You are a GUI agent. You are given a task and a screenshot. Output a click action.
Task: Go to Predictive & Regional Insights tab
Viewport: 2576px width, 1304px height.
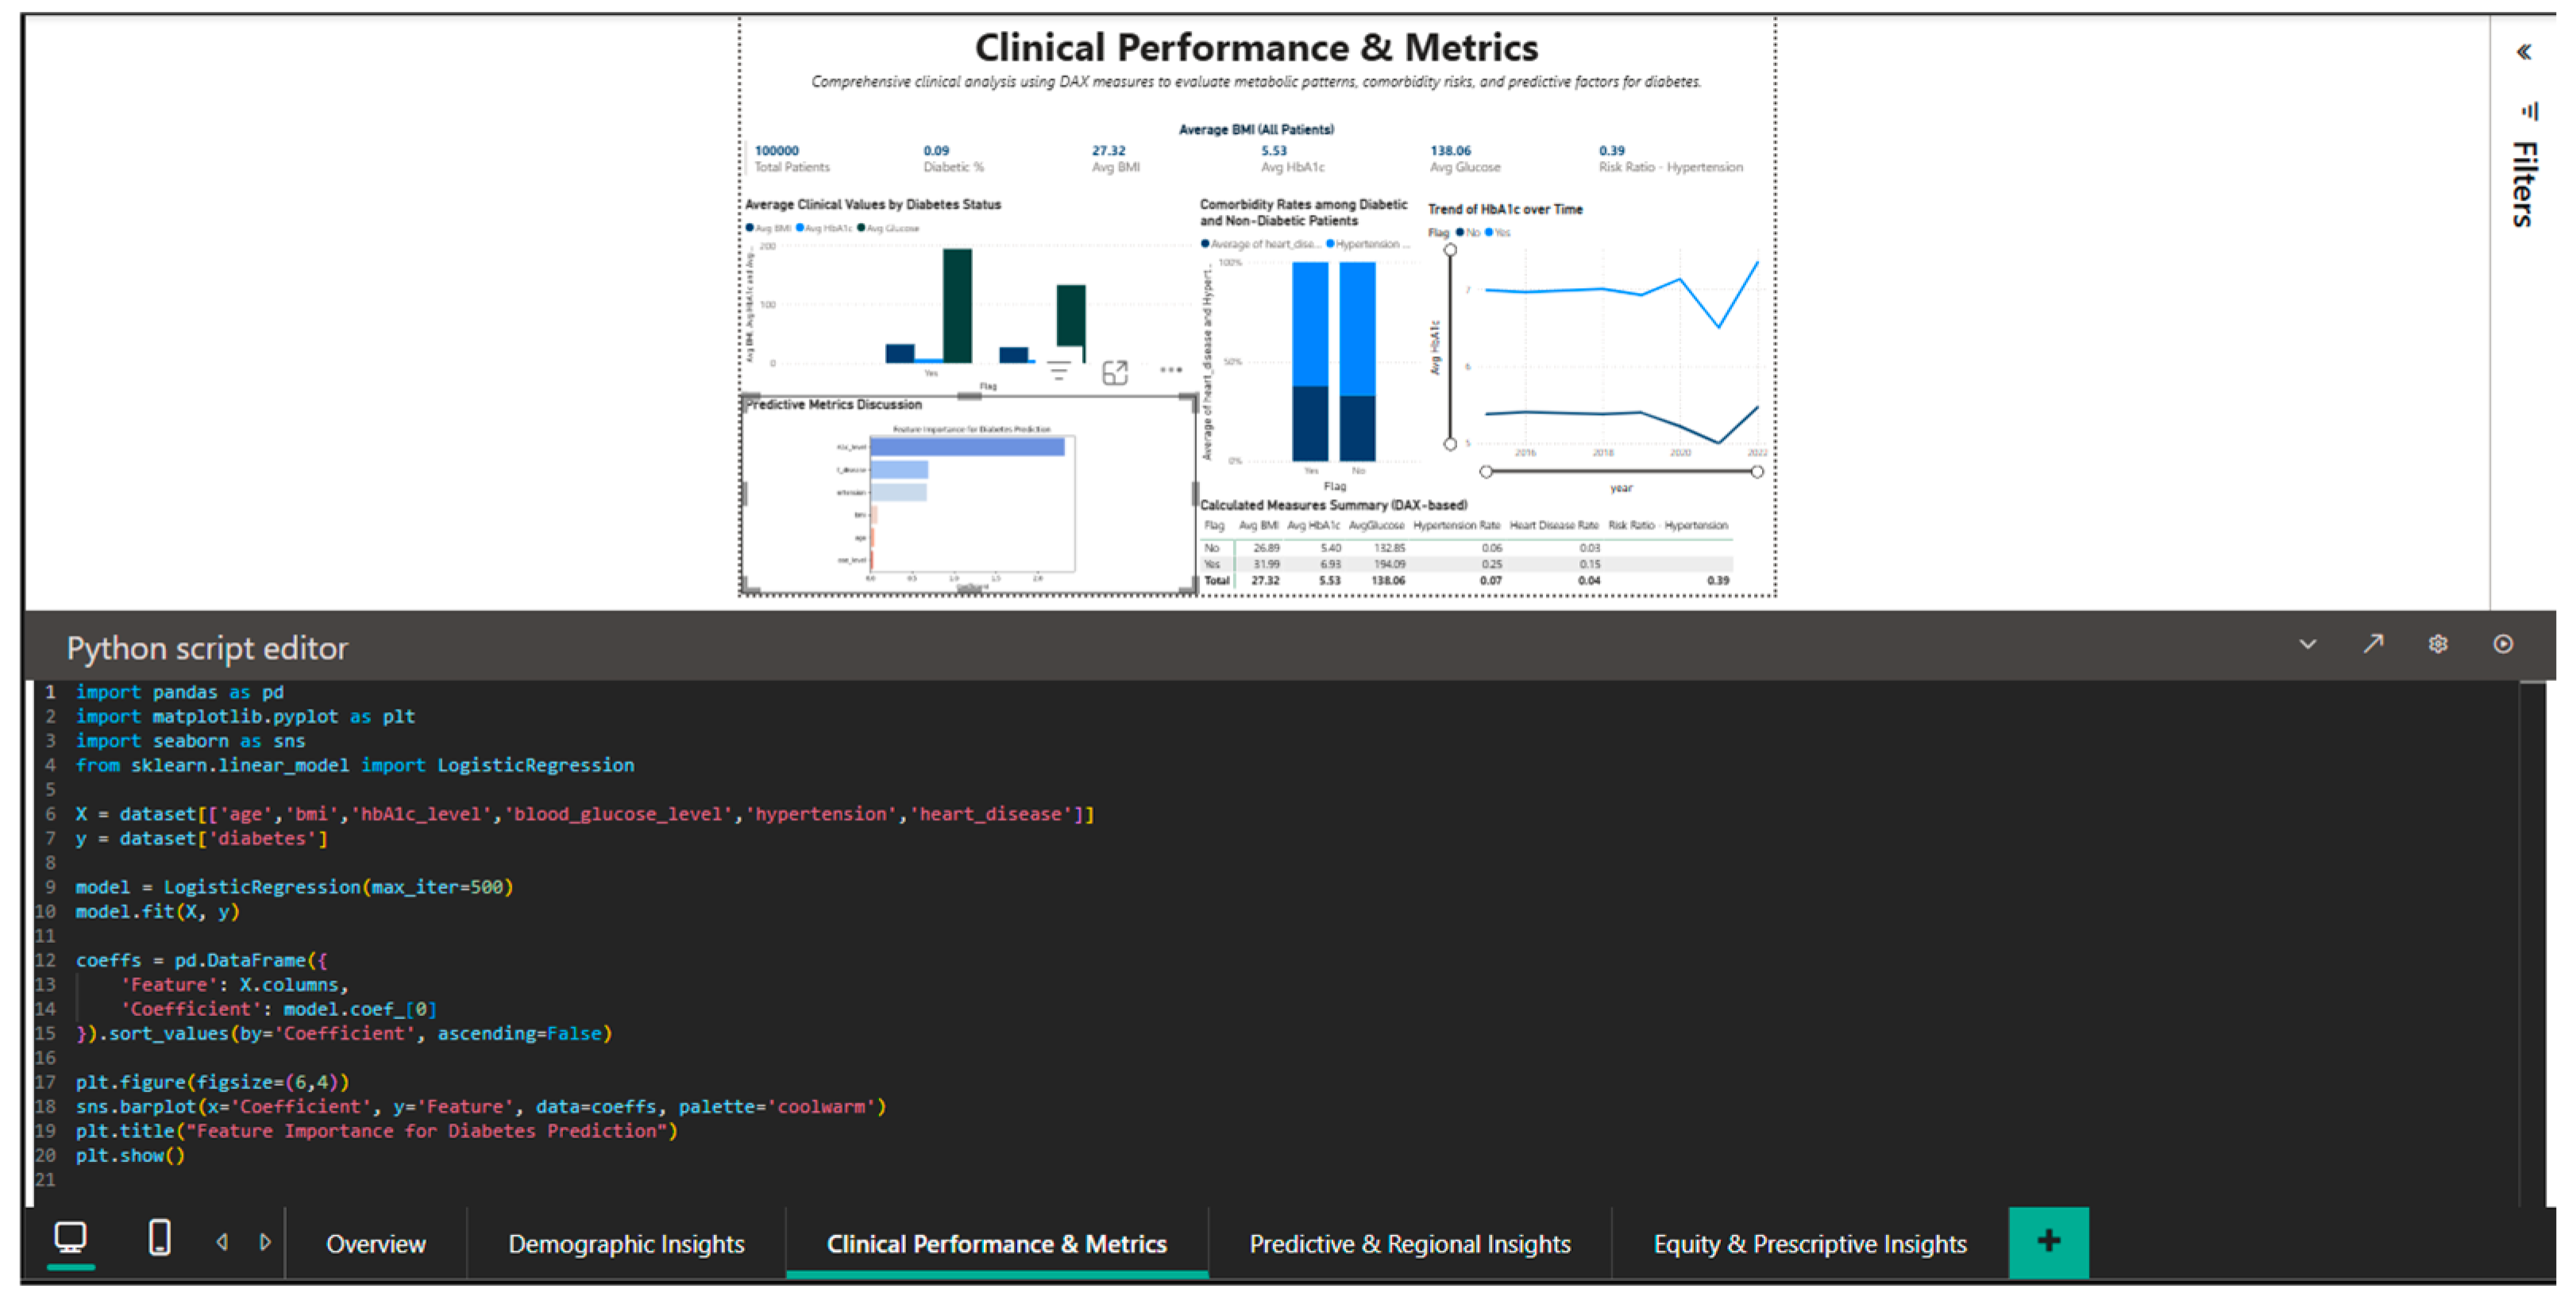1409,1244
